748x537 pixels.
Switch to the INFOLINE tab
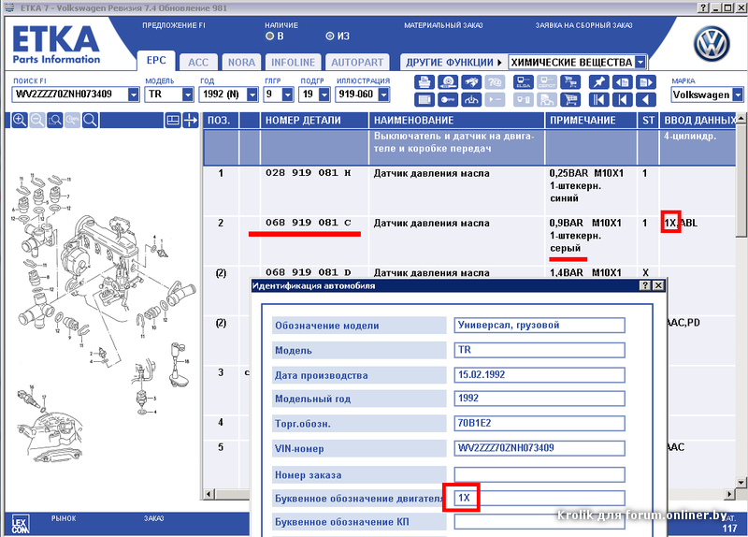293,62
